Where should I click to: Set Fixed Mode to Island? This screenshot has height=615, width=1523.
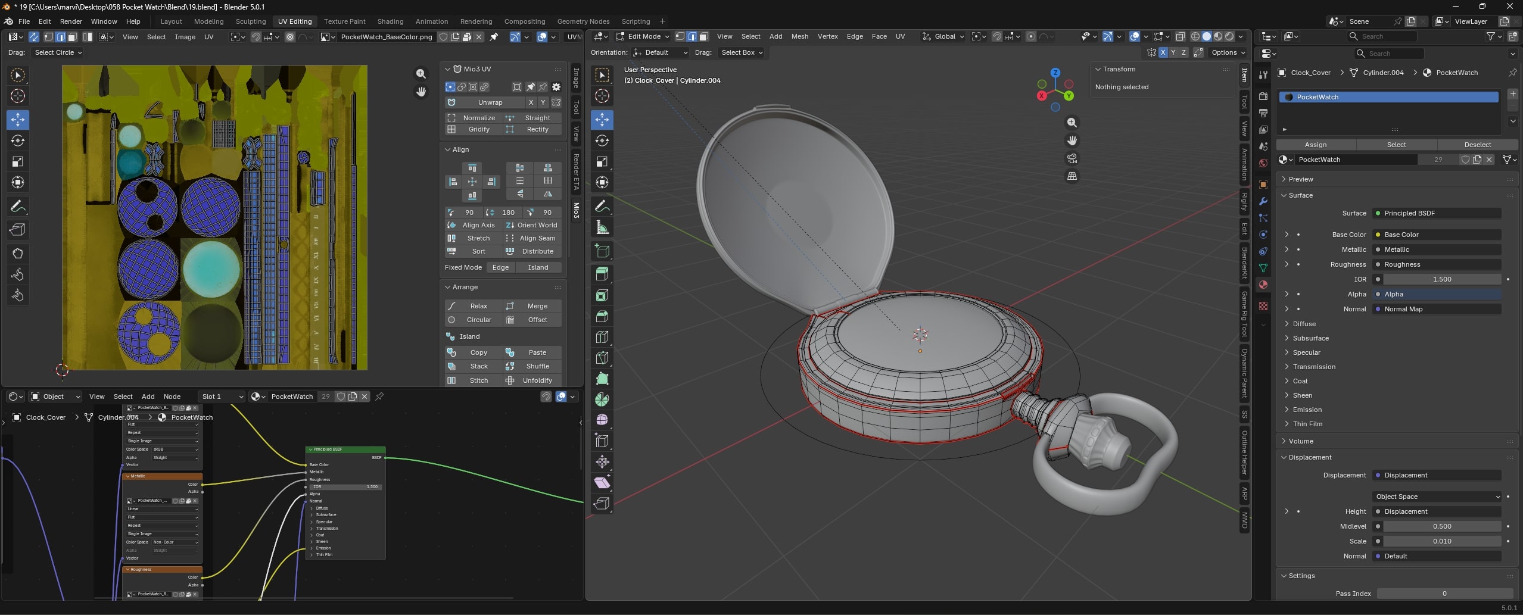coord(537,267)
